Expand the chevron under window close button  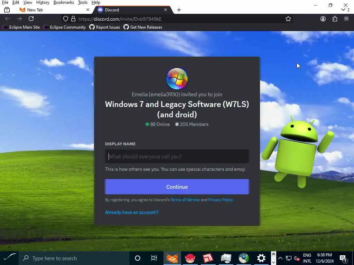pyautogui.click(x=343, y=10)
